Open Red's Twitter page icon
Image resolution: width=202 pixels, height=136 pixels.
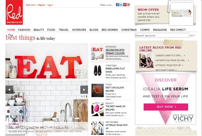[121, 5]
